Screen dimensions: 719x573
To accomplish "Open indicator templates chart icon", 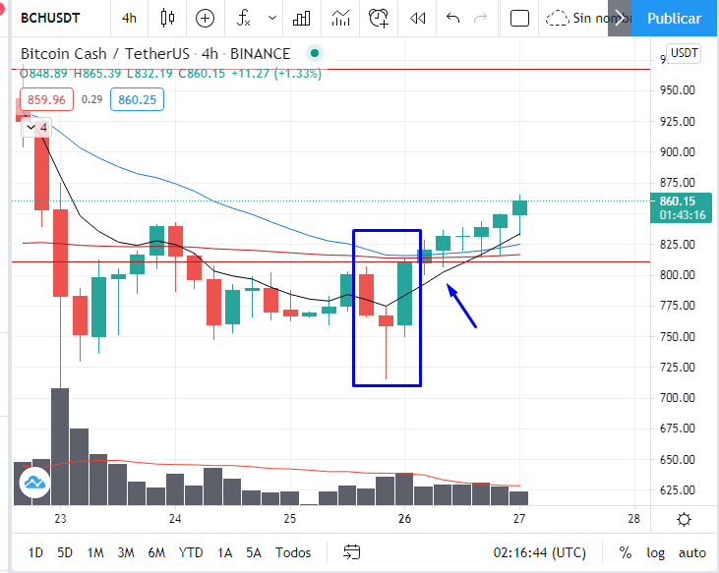I will pyautogui.click(x=340, y=18).
